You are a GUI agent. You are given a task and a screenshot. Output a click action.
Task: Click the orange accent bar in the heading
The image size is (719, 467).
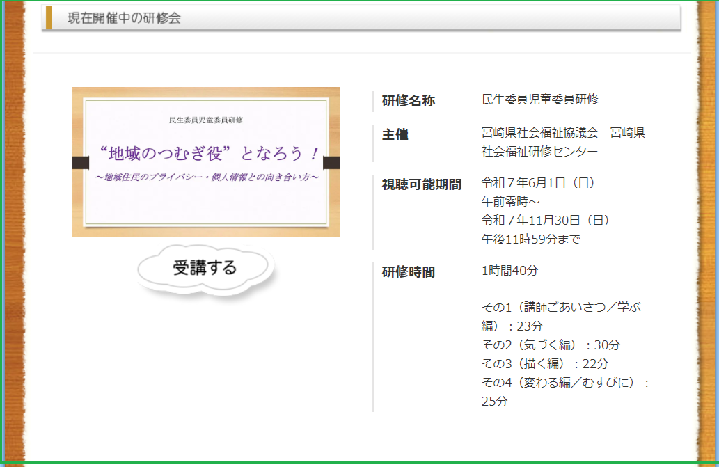[x=48, y=18]
